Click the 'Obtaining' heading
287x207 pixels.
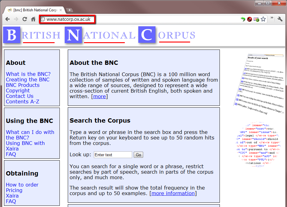[x=22, y=173]
